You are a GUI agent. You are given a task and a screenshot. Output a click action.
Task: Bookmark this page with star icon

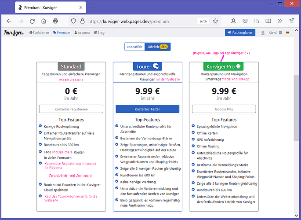(x=215, y=21)
